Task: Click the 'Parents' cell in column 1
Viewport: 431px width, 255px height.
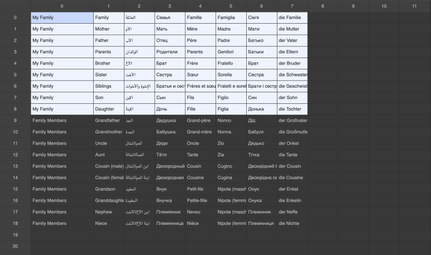Action: click(x=109, y=52)
